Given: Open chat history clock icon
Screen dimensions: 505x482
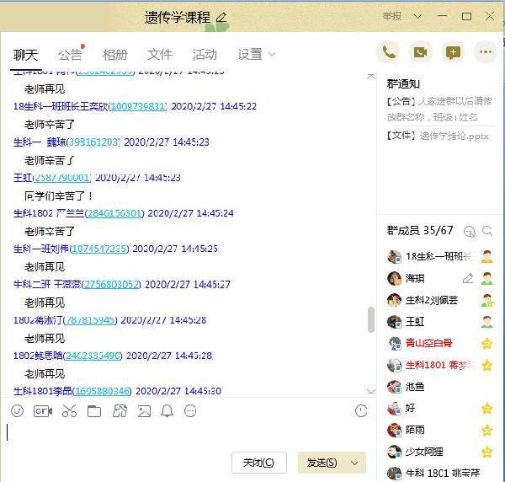Looking at the screenshot, I should click(361, 411).
